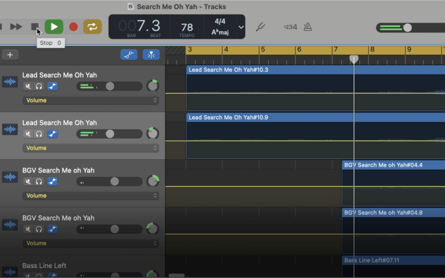Viewport: 445px width, 278px height.
Task: Mute second BGV Search Me oh Yah track
Action: 28,229
